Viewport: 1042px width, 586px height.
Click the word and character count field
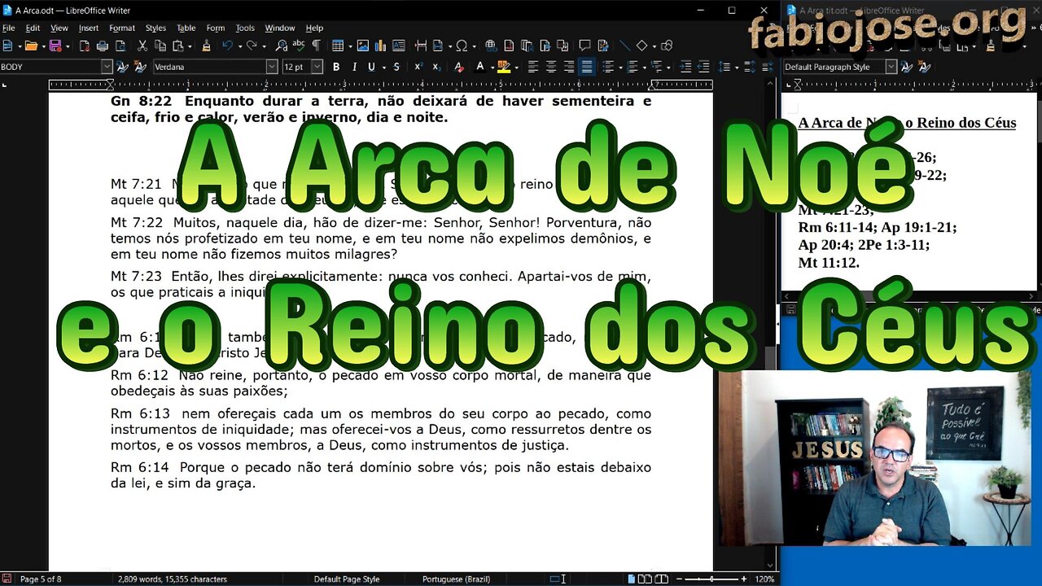click(x=173, y=579)
